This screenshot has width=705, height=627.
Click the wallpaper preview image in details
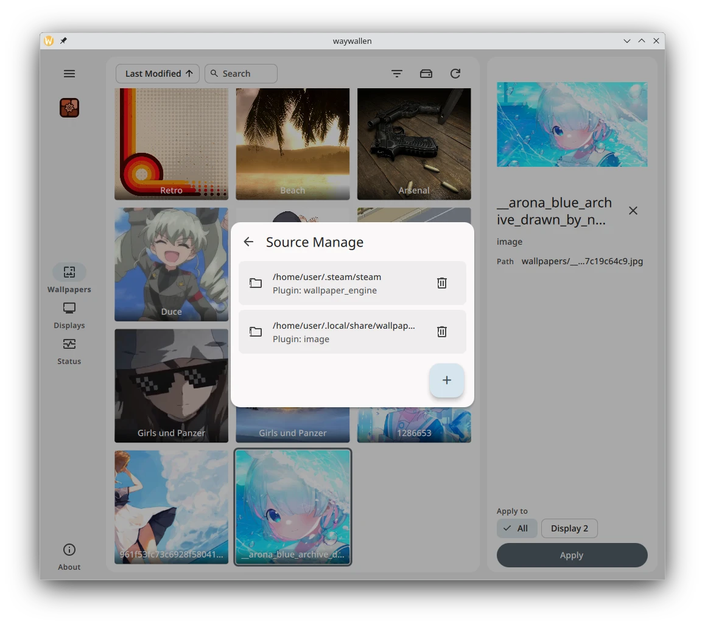572,125
